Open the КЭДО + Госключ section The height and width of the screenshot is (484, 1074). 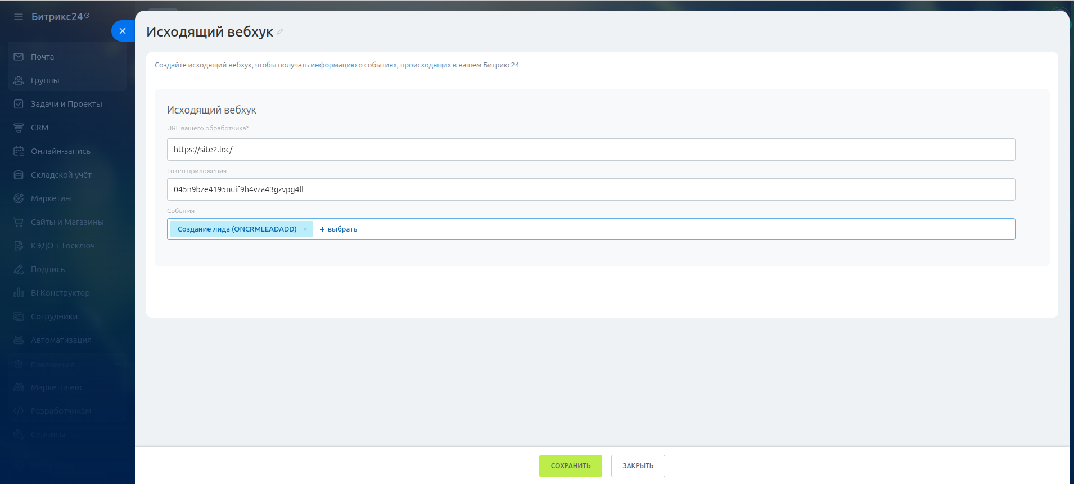point(62,246)
